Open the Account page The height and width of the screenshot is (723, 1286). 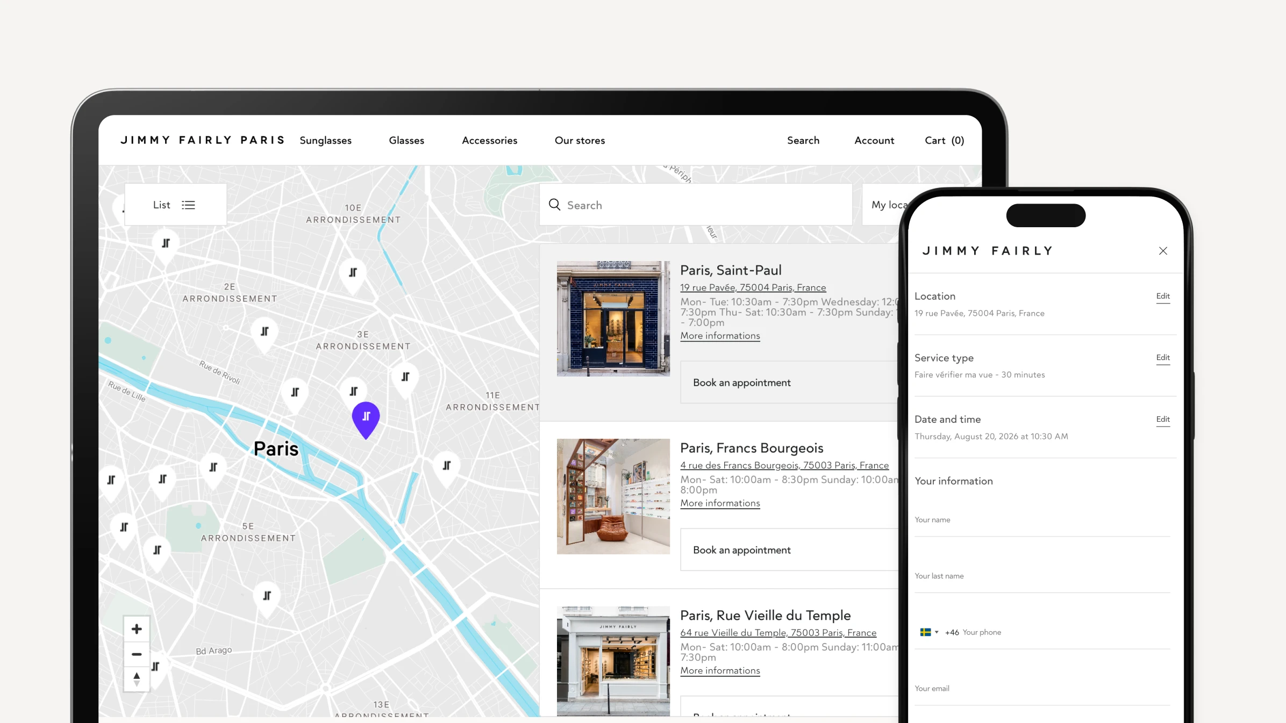point(875,141)
